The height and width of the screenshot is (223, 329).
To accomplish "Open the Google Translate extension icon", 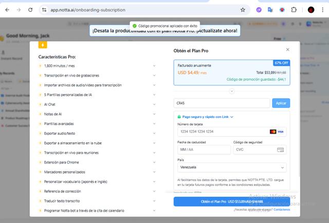I will click(x=270, y=10).
